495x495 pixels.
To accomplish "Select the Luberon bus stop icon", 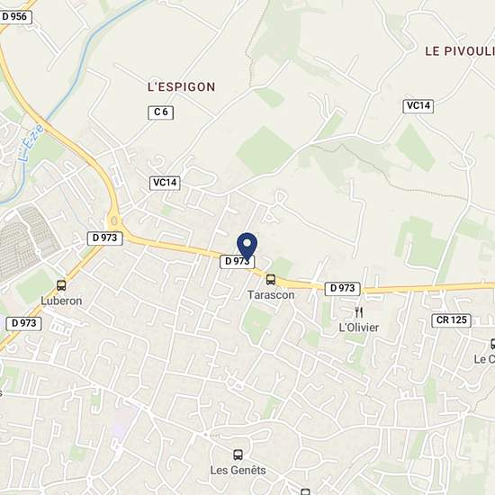I will tap(61, 285).
